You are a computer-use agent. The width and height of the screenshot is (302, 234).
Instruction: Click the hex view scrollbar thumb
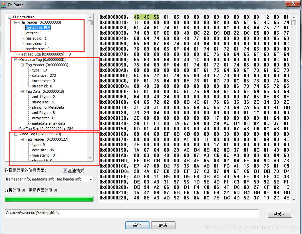click(x=294, y=23)
